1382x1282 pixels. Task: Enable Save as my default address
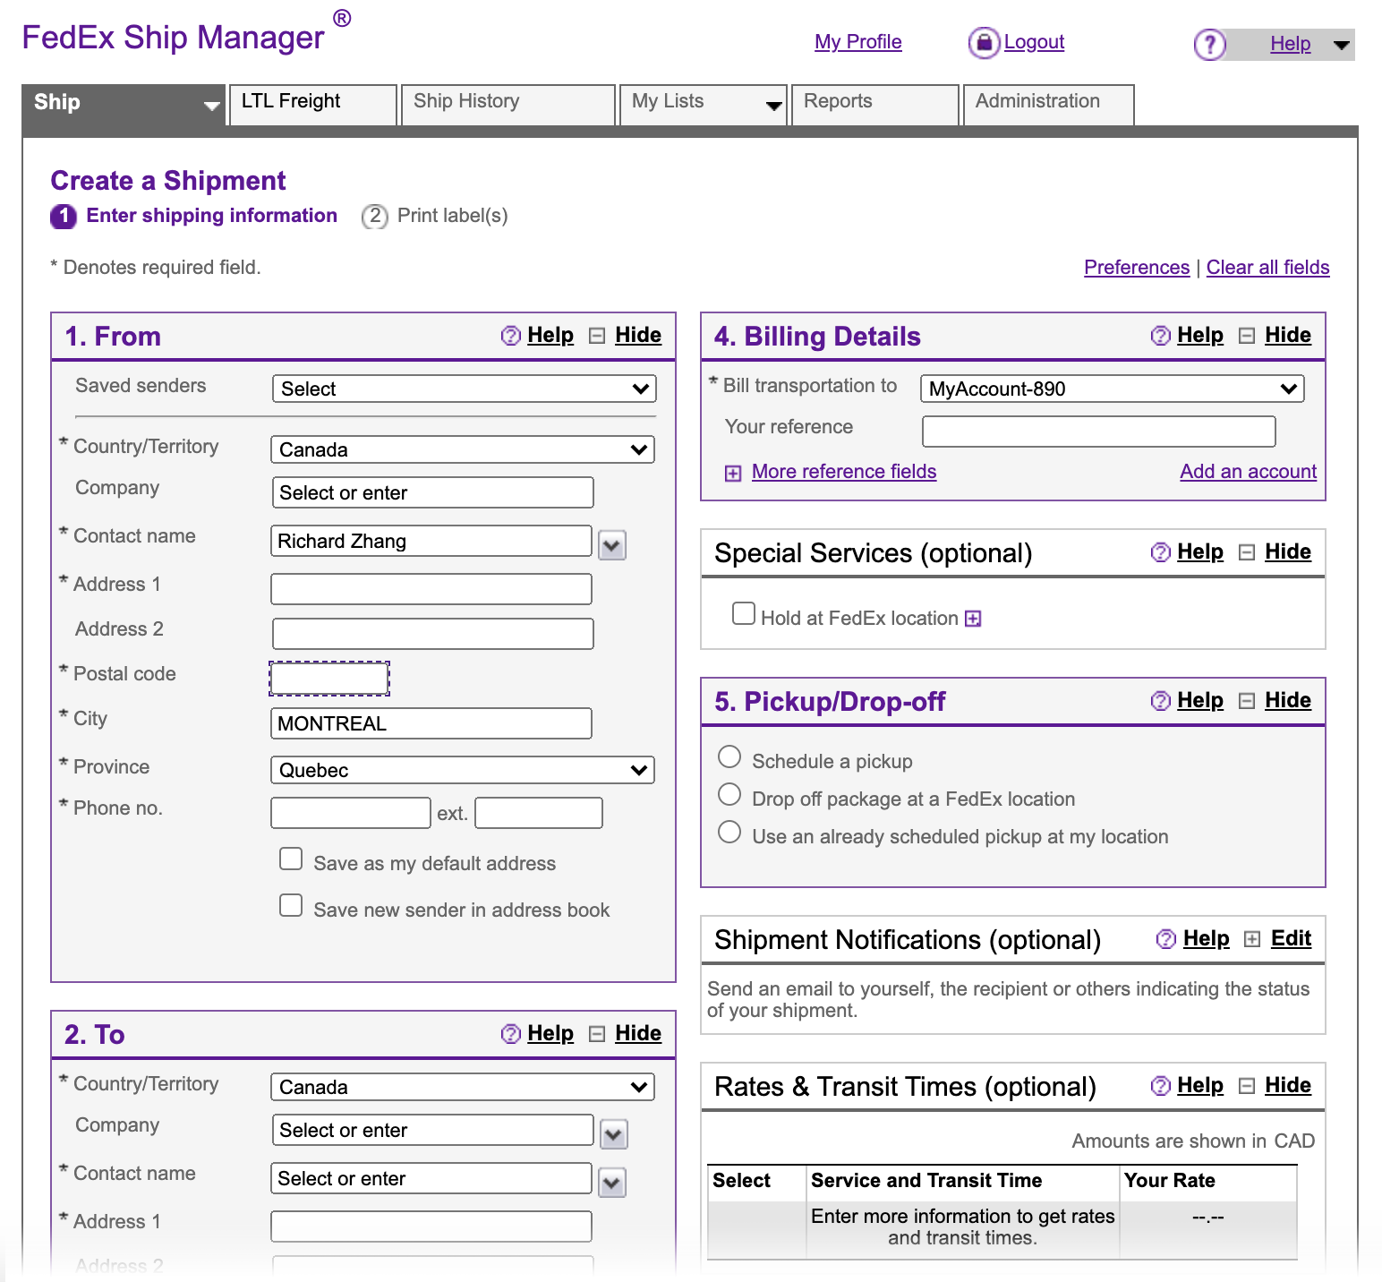291,859
